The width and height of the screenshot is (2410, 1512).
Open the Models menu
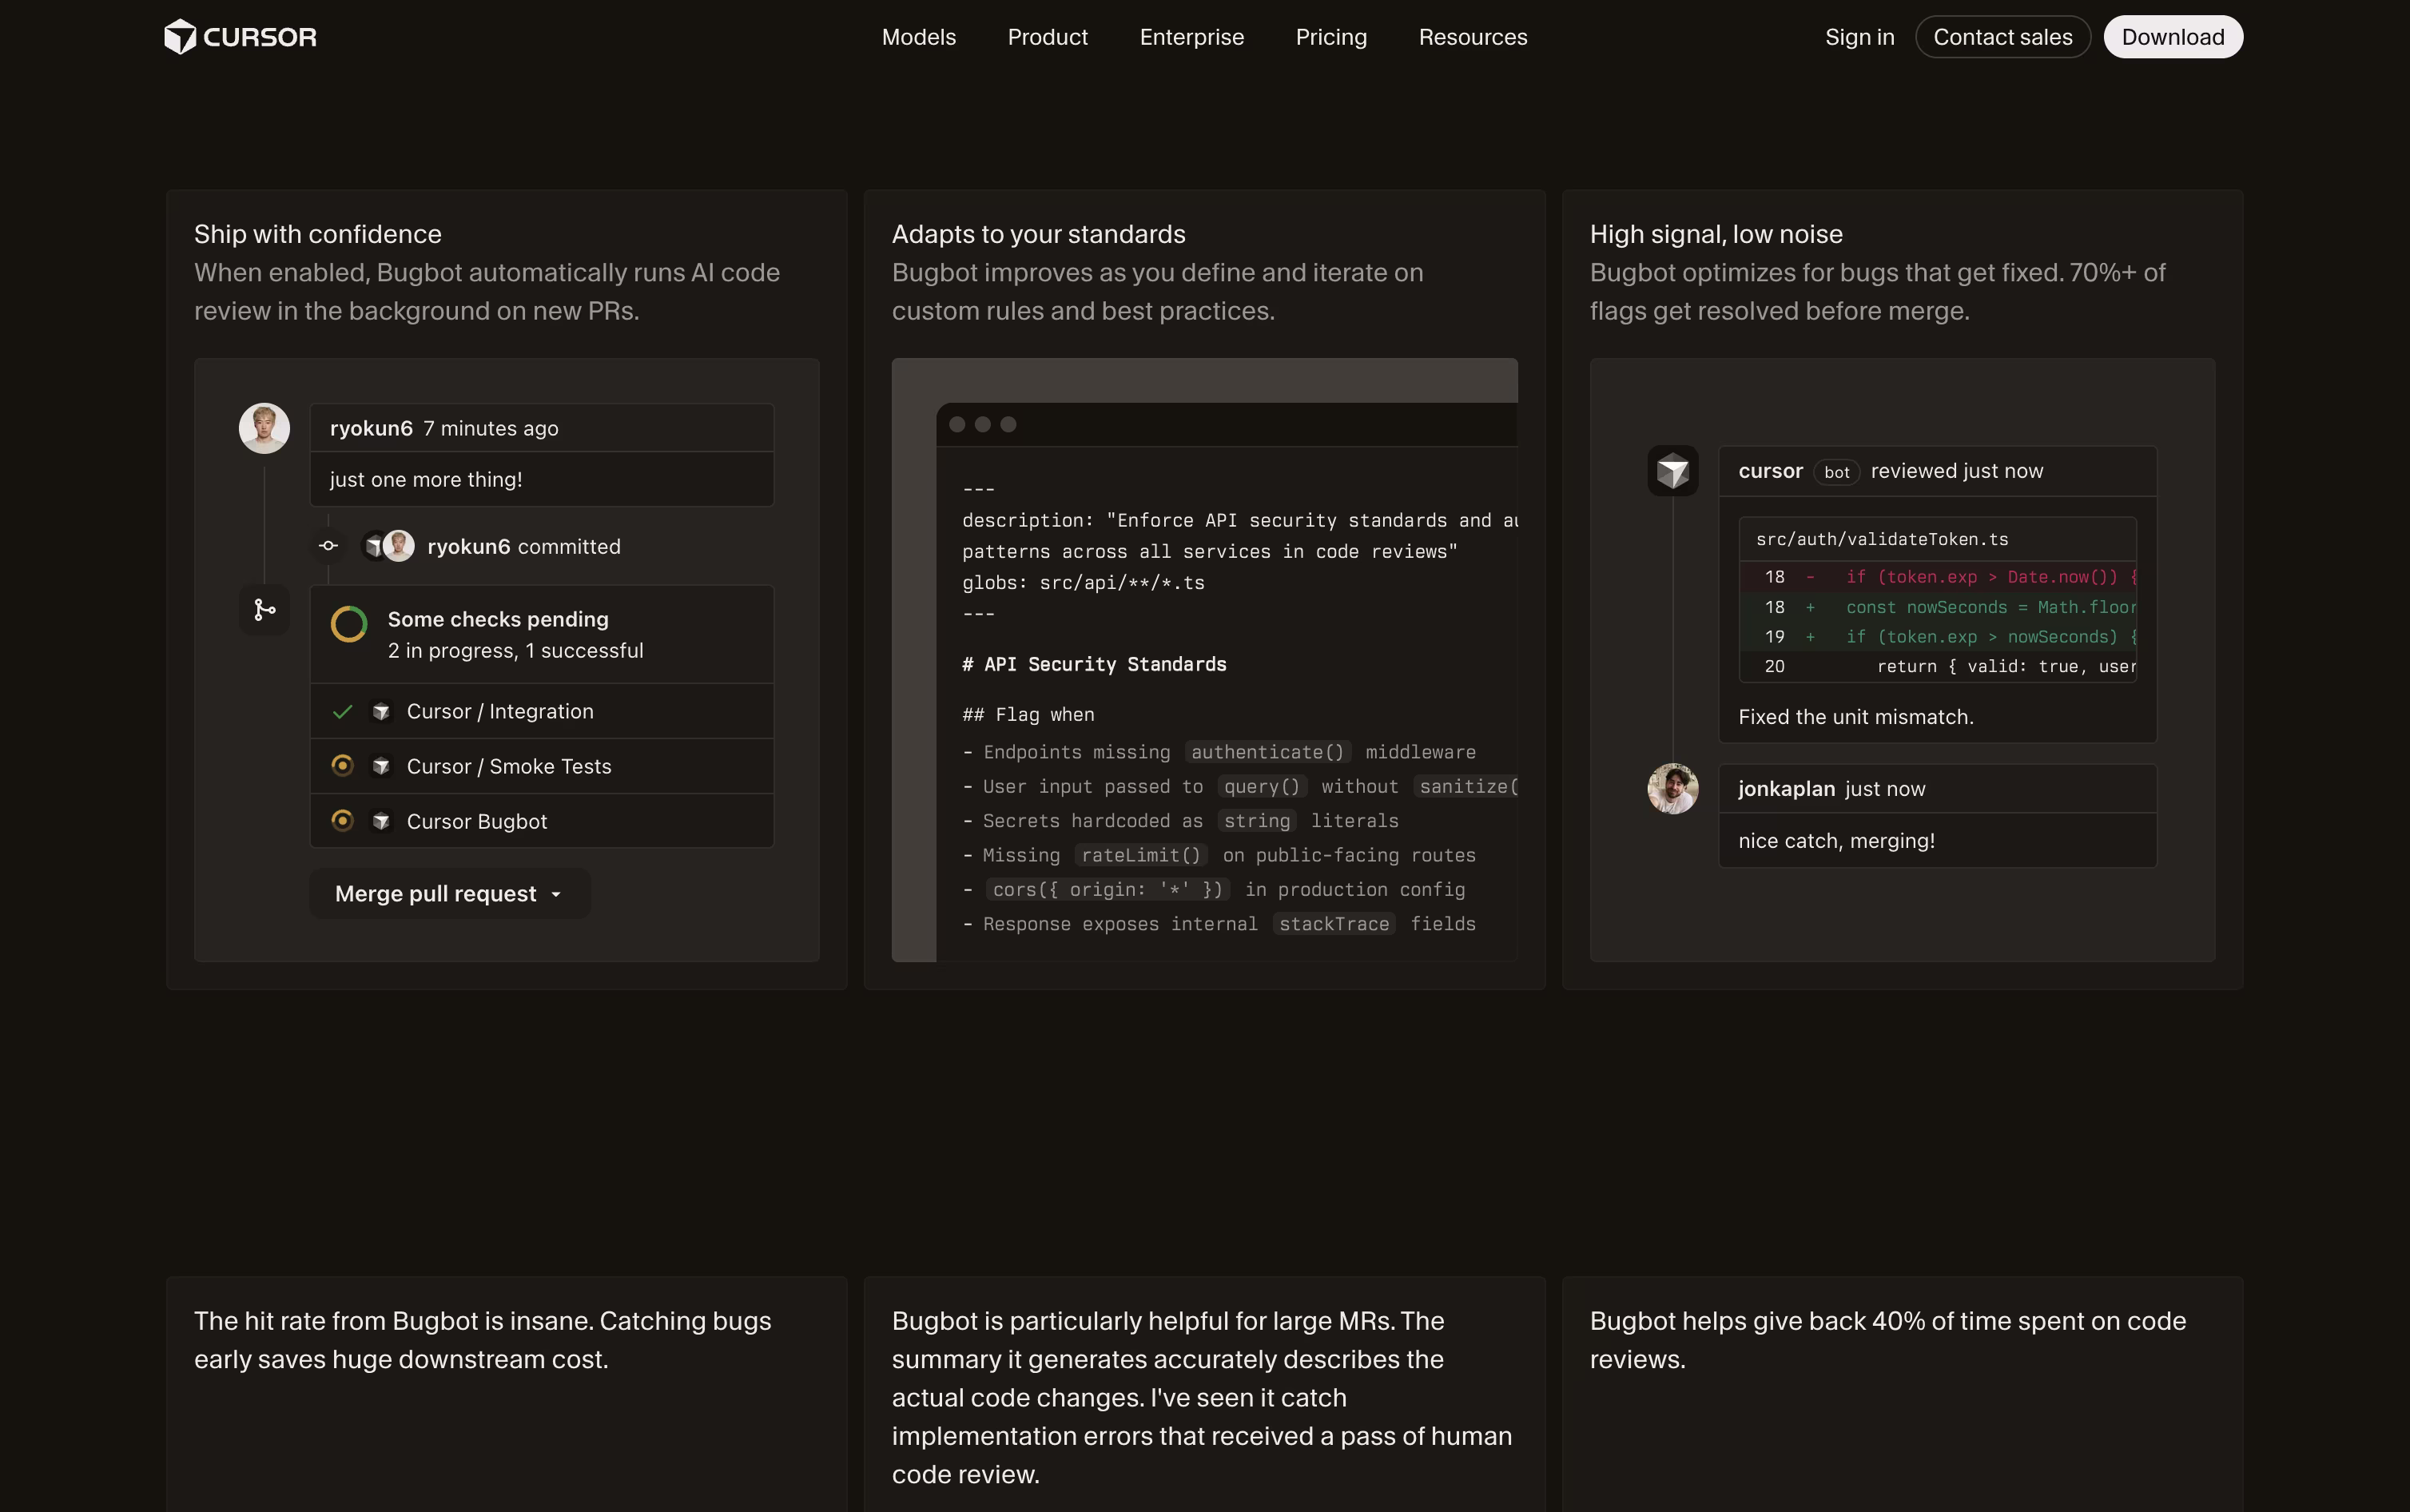pos(919,37)
